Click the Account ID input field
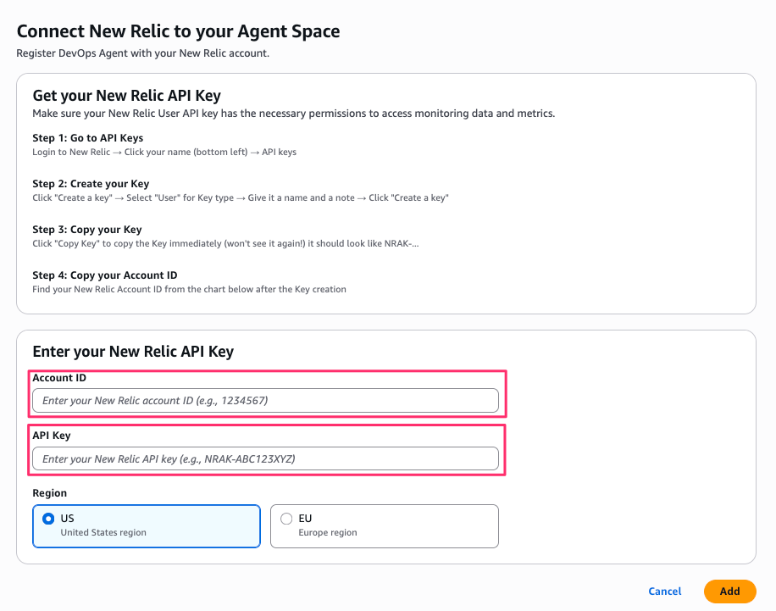The image size is (776, 611). point(265,400)
